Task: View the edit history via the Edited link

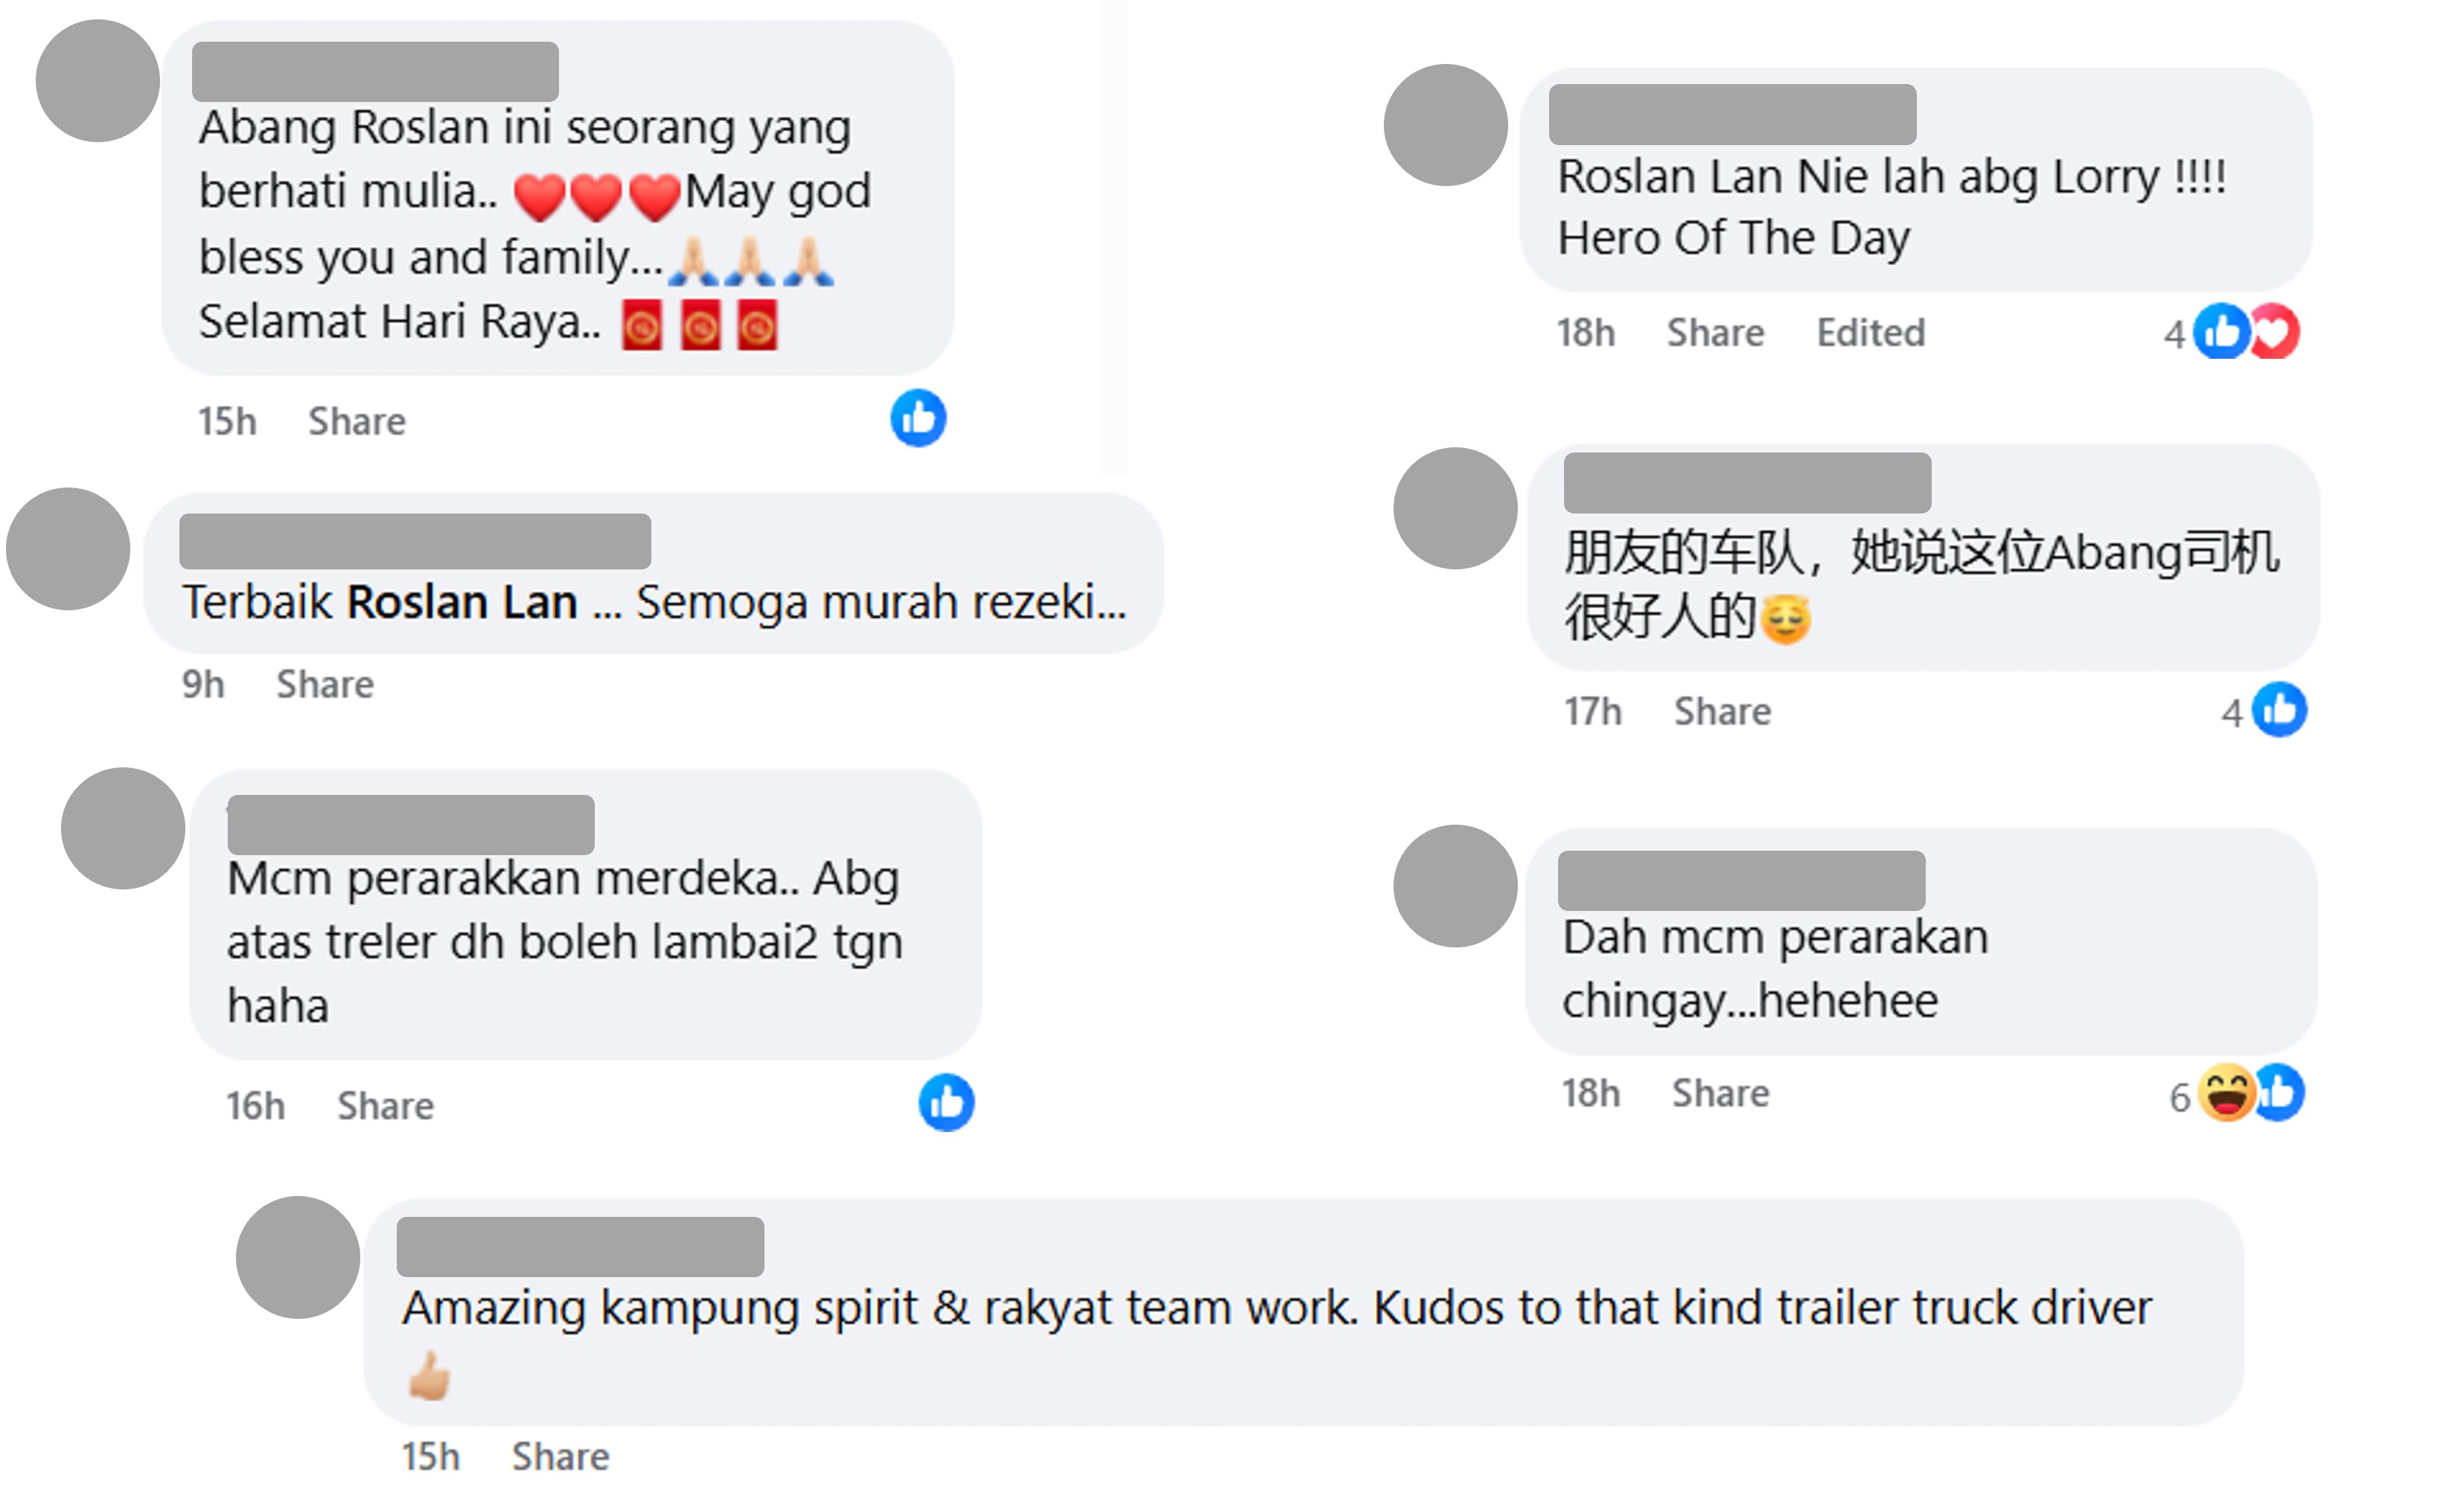Action: tap(1870, 332)
